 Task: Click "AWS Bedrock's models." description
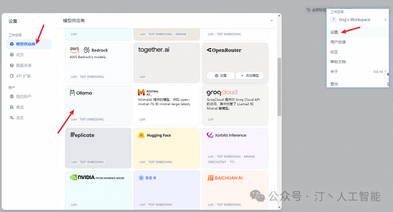tap(88, 57)
